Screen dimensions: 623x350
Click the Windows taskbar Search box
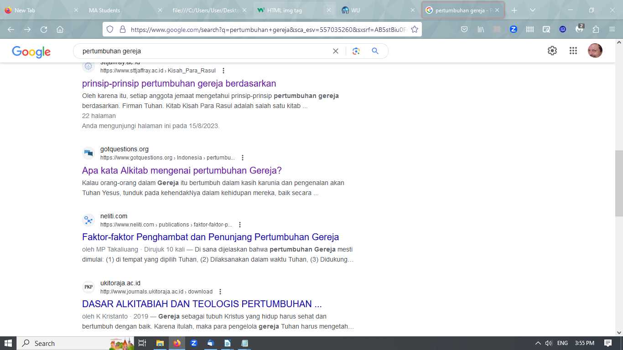coord(75,343)
